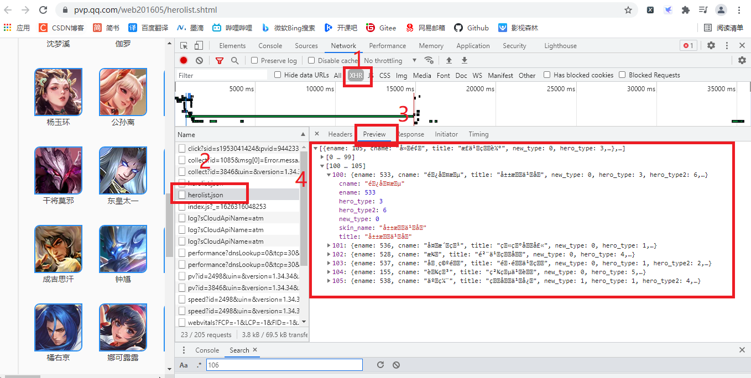This screenshot has height=378, width=751.
Task: Open Github bookmark in bookmarks bar
Action: point(471,28)
